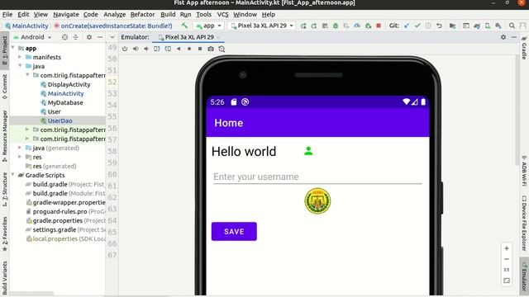Click the Debug app bug icon

pos(336,26)
